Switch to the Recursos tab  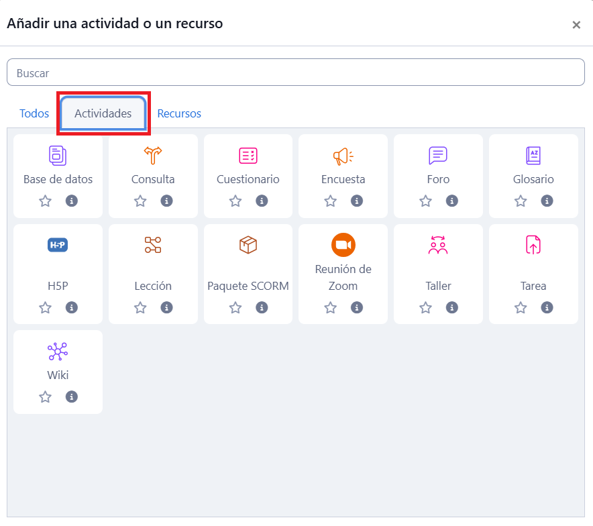point(179,113)
